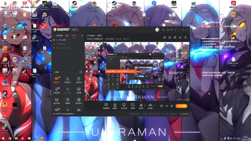This screenshot has height=141, width=251.
Task: Click the orange task banner in the preview
Action: [121, 71]
